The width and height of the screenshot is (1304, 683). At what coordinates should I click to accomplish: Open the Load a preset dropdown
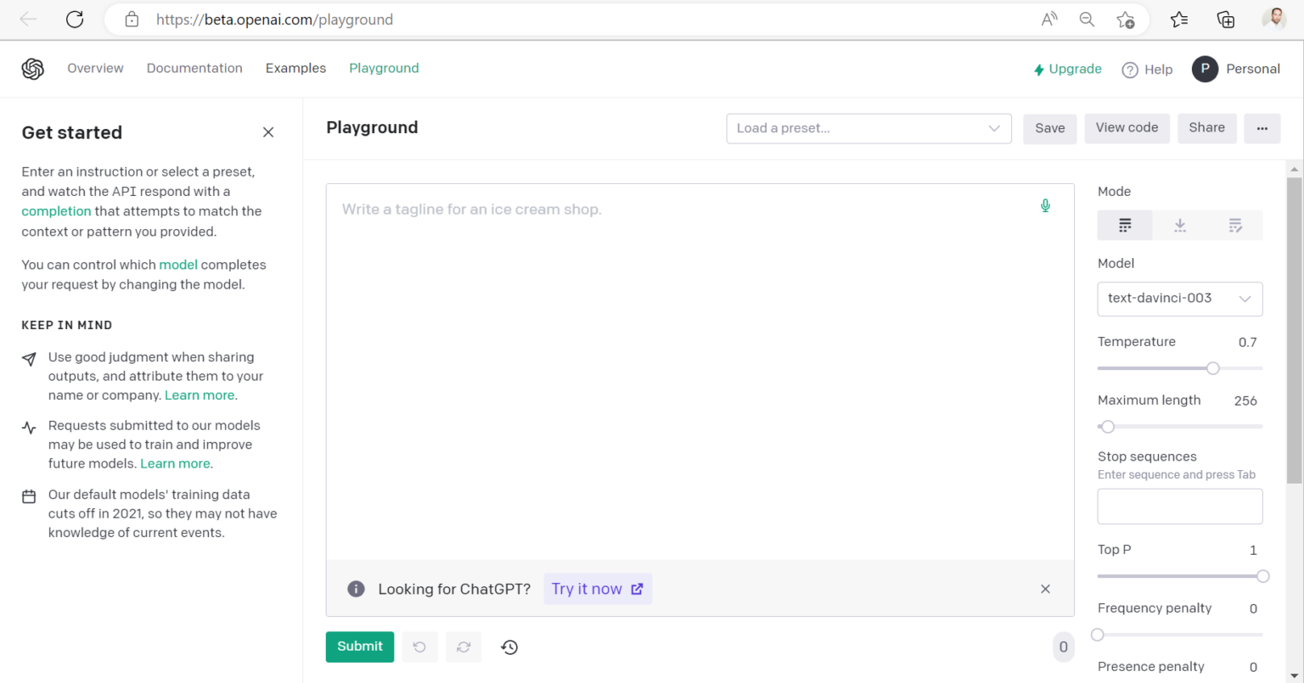click(x=868, y=128)
